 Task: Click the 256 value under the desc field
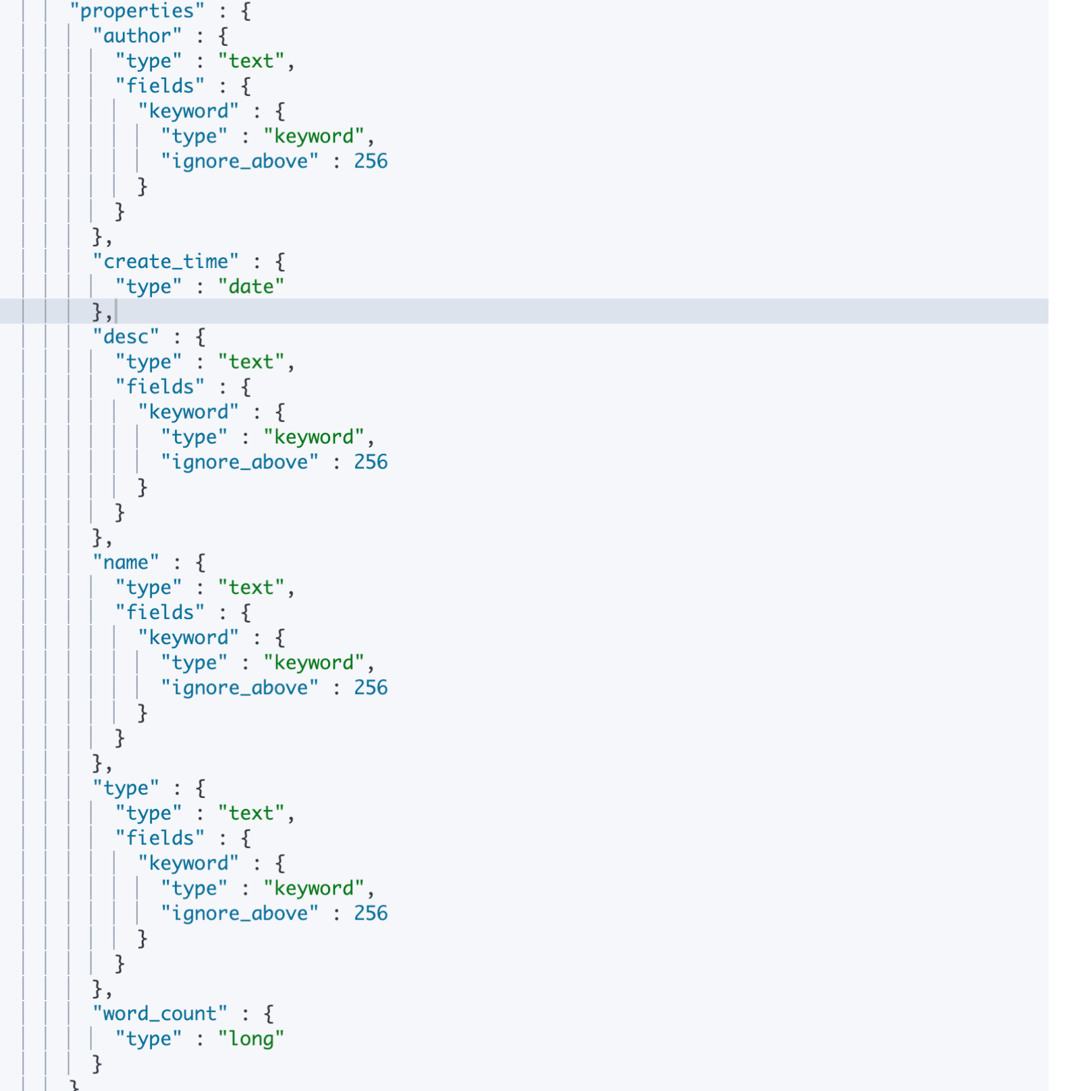(x=371, y=462)
